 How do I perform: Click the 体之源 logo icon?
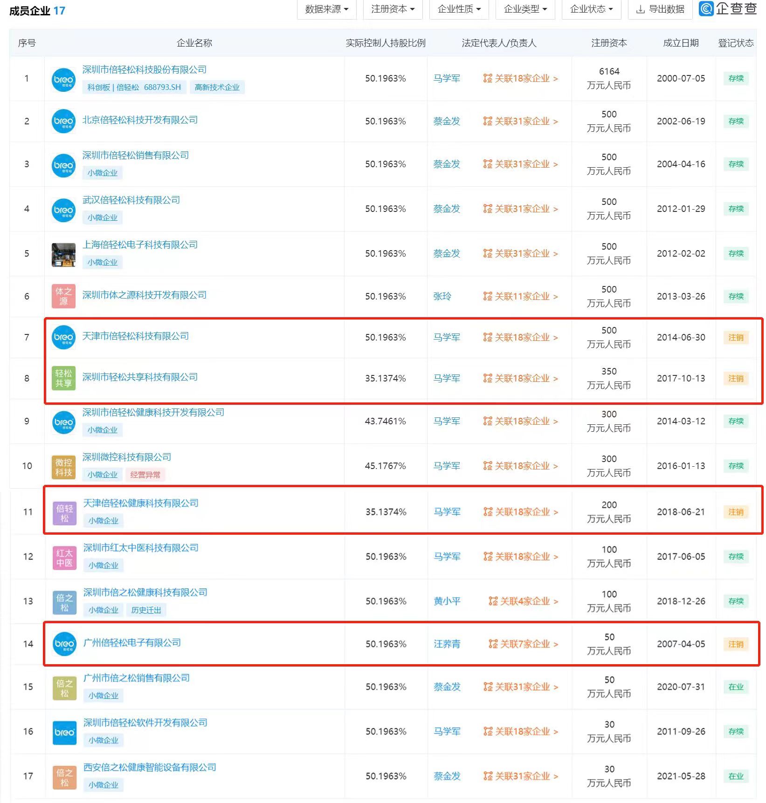(x=63, y=296)
